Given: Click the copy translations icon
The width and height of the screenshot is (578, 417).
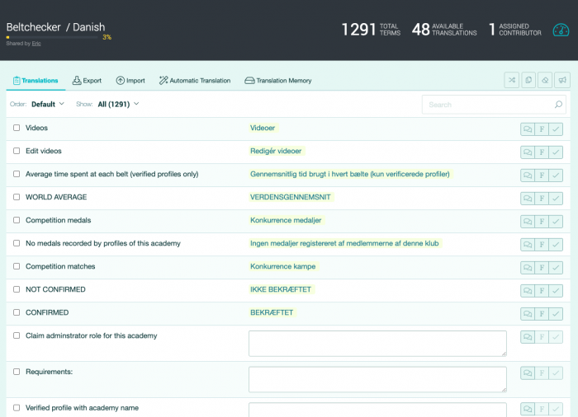Looking at the screenshot, I should [528, 80].
